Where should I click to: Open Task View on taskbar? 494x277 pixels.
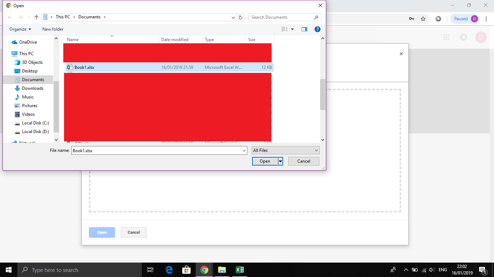pyautogui.click(x=150, y=270)
